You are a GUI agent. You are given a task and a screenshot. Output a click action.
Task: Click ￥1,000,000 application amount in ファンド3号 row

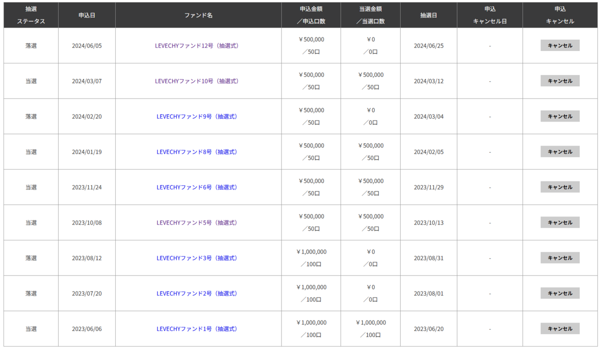[x=311, y=251]
